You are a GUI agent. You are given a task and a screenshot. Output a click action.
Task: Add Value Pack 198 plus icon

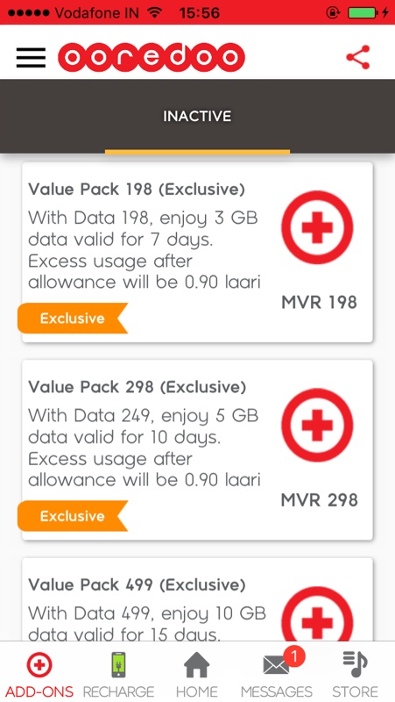click(317, 227)
